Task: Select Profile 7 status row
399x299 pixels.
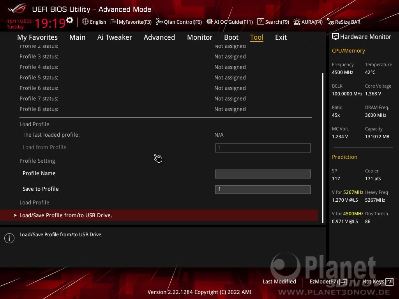Action: (165, 98)
